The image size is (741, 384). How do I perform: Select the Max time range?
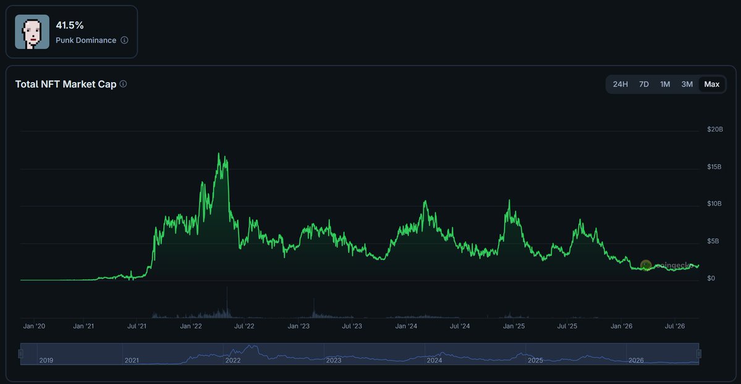pos(712,84)
